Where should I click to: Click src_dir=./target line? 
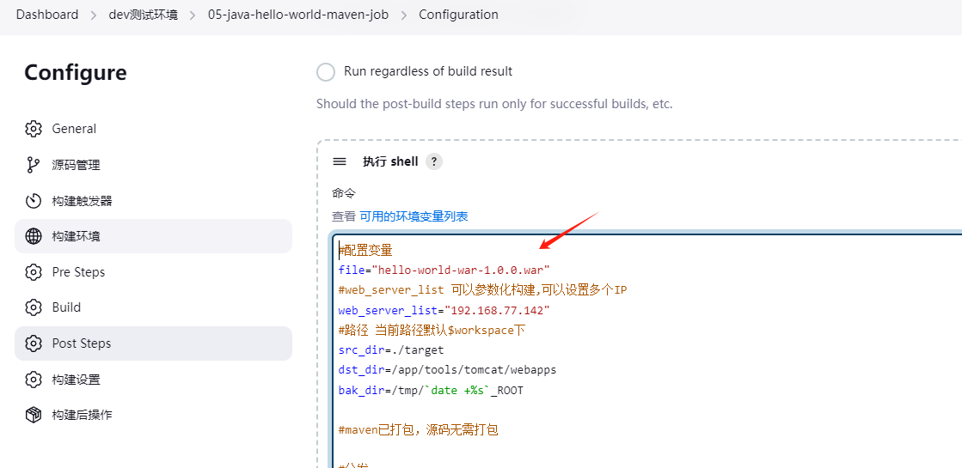(x=391, y=350)
